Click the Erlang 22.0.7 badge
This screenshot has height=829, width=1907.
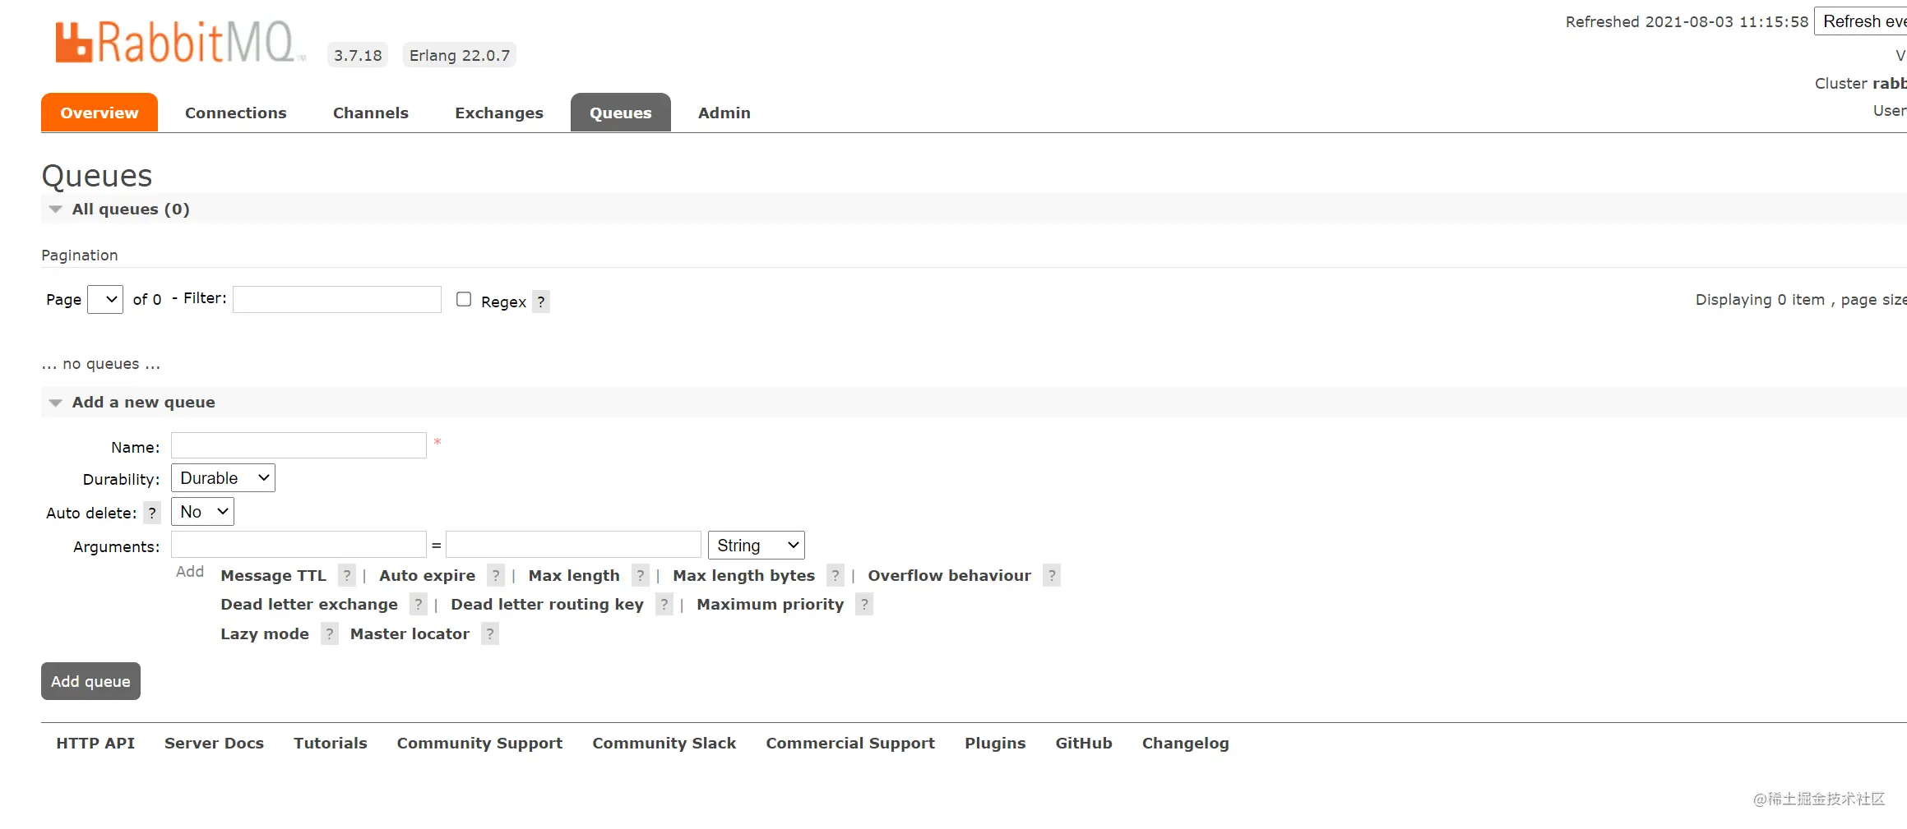[460, 55]
